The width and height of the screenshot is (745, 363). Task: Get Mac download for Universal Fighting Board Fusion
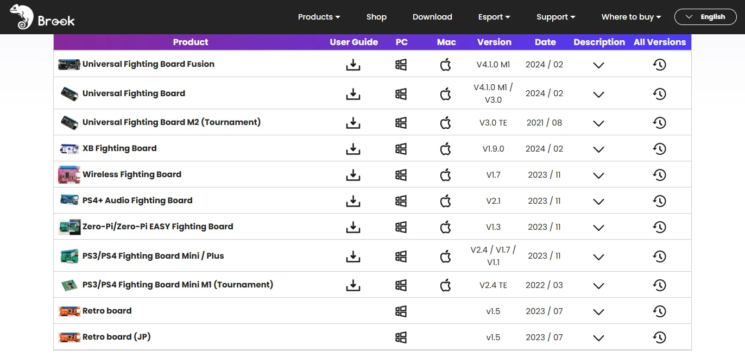[446, 65]
